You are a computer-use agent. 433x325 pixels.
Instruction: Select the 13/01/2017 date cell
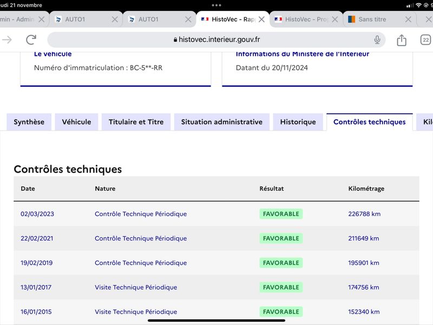pyautogui.click(x=36, y=287)
